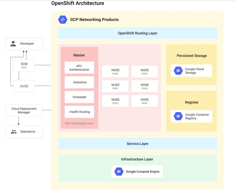Screen dimensions: 236x191
Task: Click the Register section heading
Action: pyautogui.click(x=192, y=102)
